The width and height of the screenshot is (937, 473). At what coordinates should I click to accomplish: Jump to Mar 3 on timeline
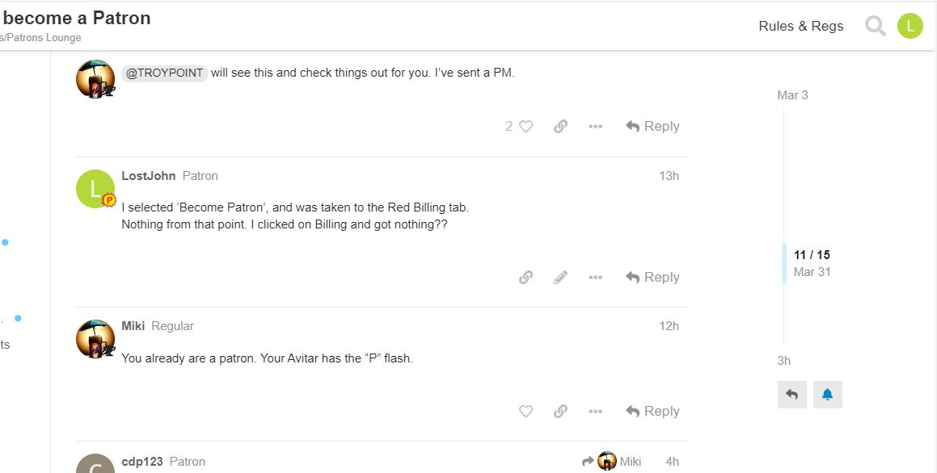[x=792, y=95]
